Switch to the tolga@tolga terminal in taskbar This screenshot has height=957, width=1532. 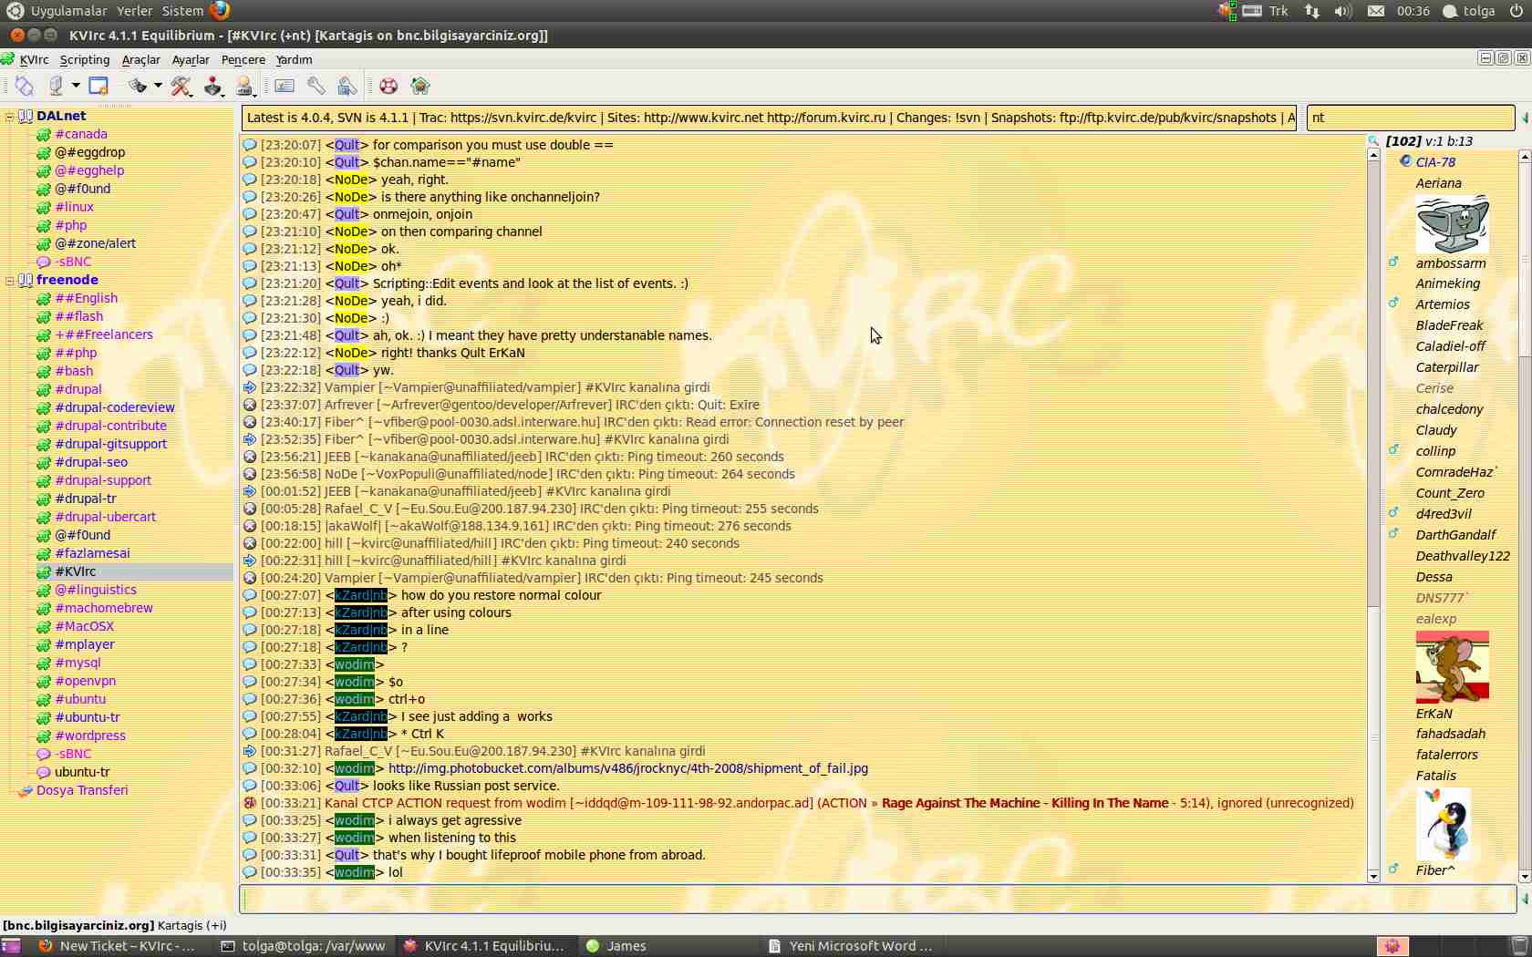click(x=304, y=946)
